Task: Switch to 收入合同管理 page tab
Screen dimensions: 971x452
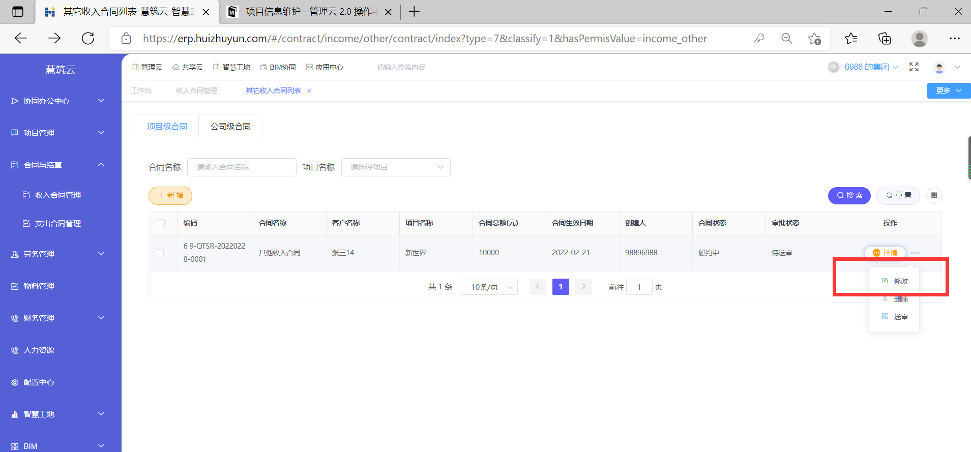Action: [196, 91]
